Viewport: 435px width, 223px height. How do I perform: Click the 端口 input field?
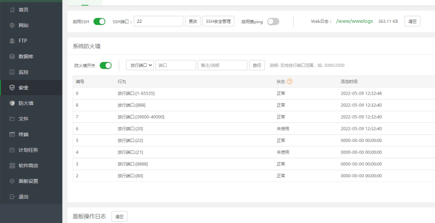[176, 65]
